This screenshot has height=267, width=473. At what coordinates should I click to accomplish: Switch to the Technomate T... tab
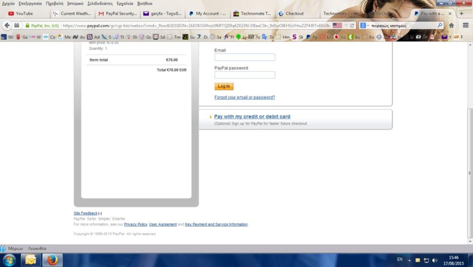point(252,14)
